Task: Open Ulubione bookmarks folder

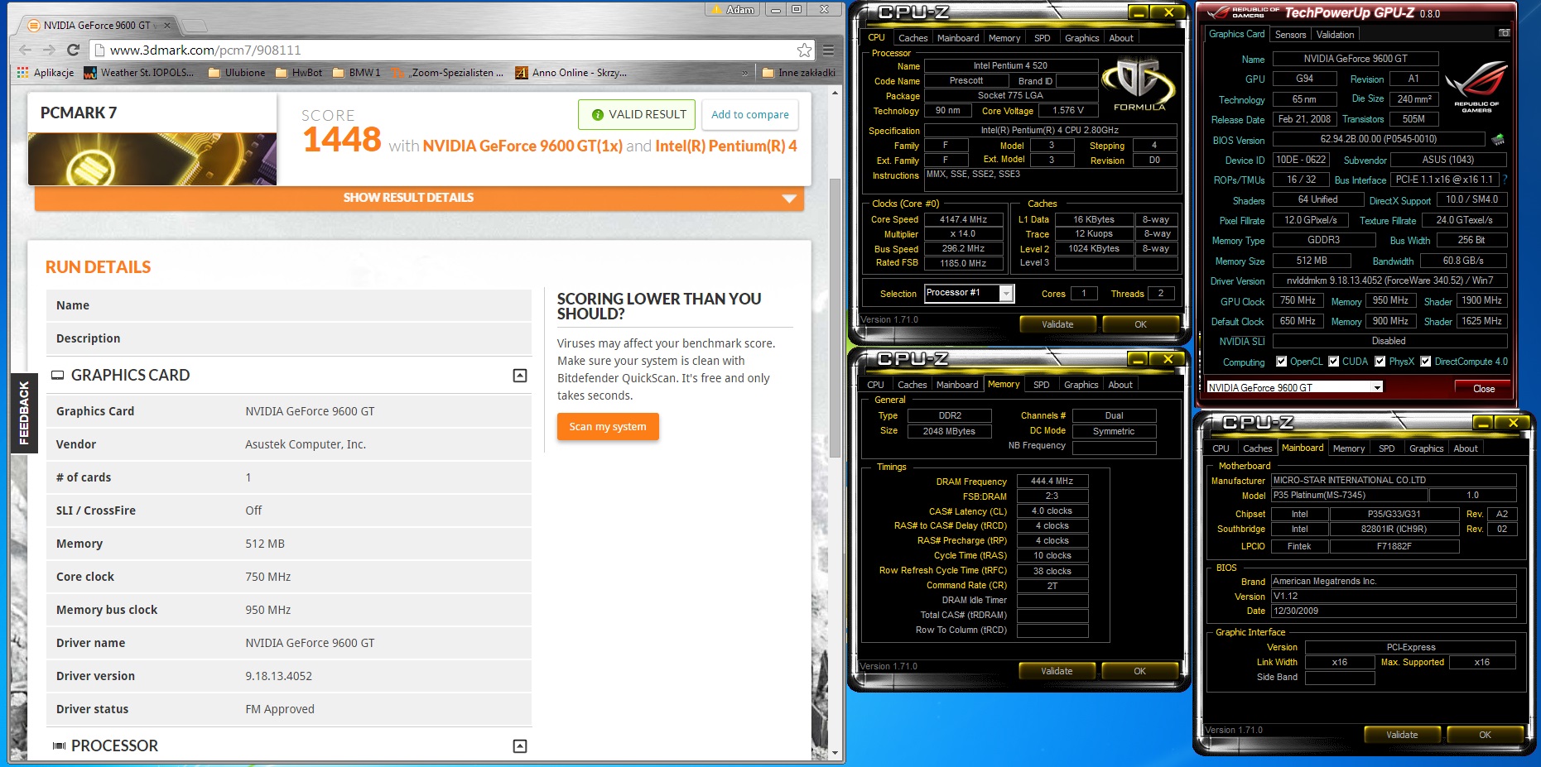Action: (x=238, y=73)
